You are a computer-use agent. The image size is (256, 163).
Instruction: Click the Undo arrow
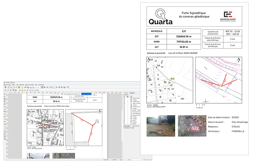point(36,87)
